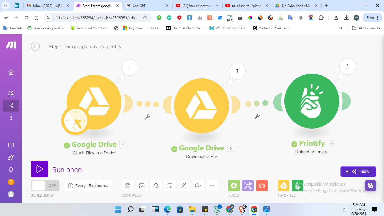Viewport: 384px width, 216px height.
Task: Open the green Flow control tools icon
Action: pyautogui.click(x=234, y=186)
